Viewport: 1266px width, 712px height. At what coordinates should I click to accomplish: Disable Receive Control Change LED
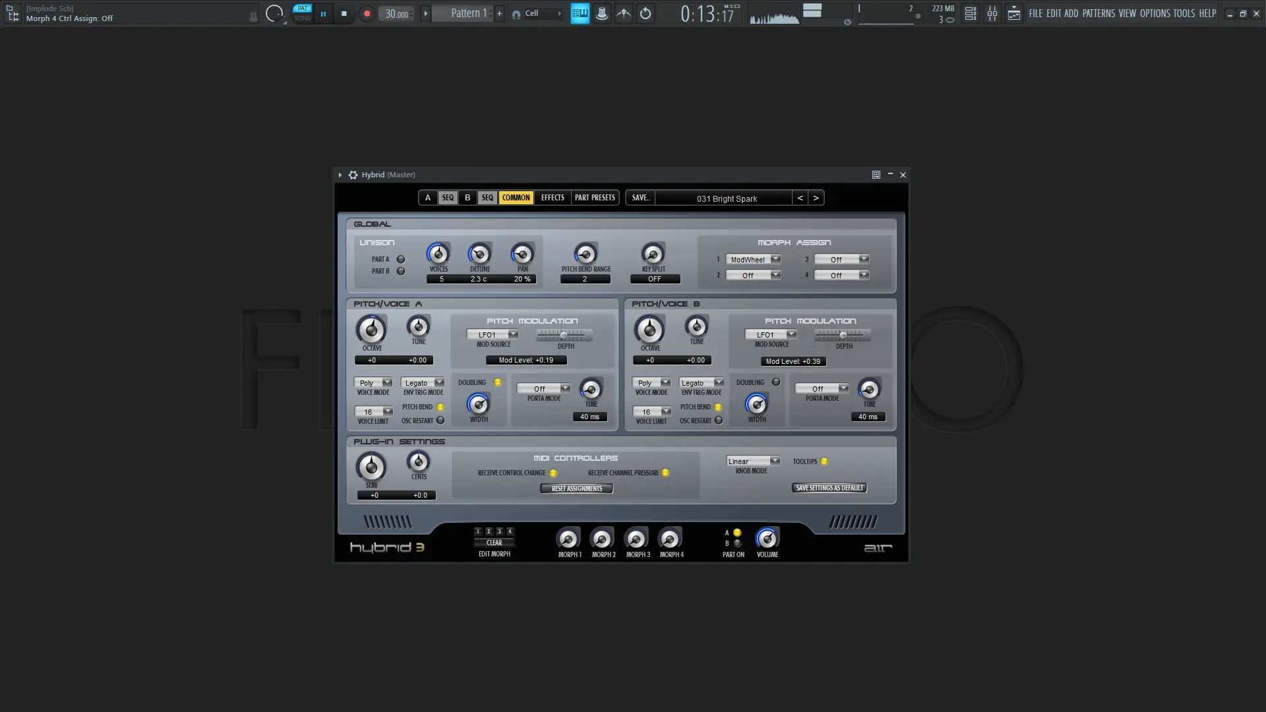(553, 473)
